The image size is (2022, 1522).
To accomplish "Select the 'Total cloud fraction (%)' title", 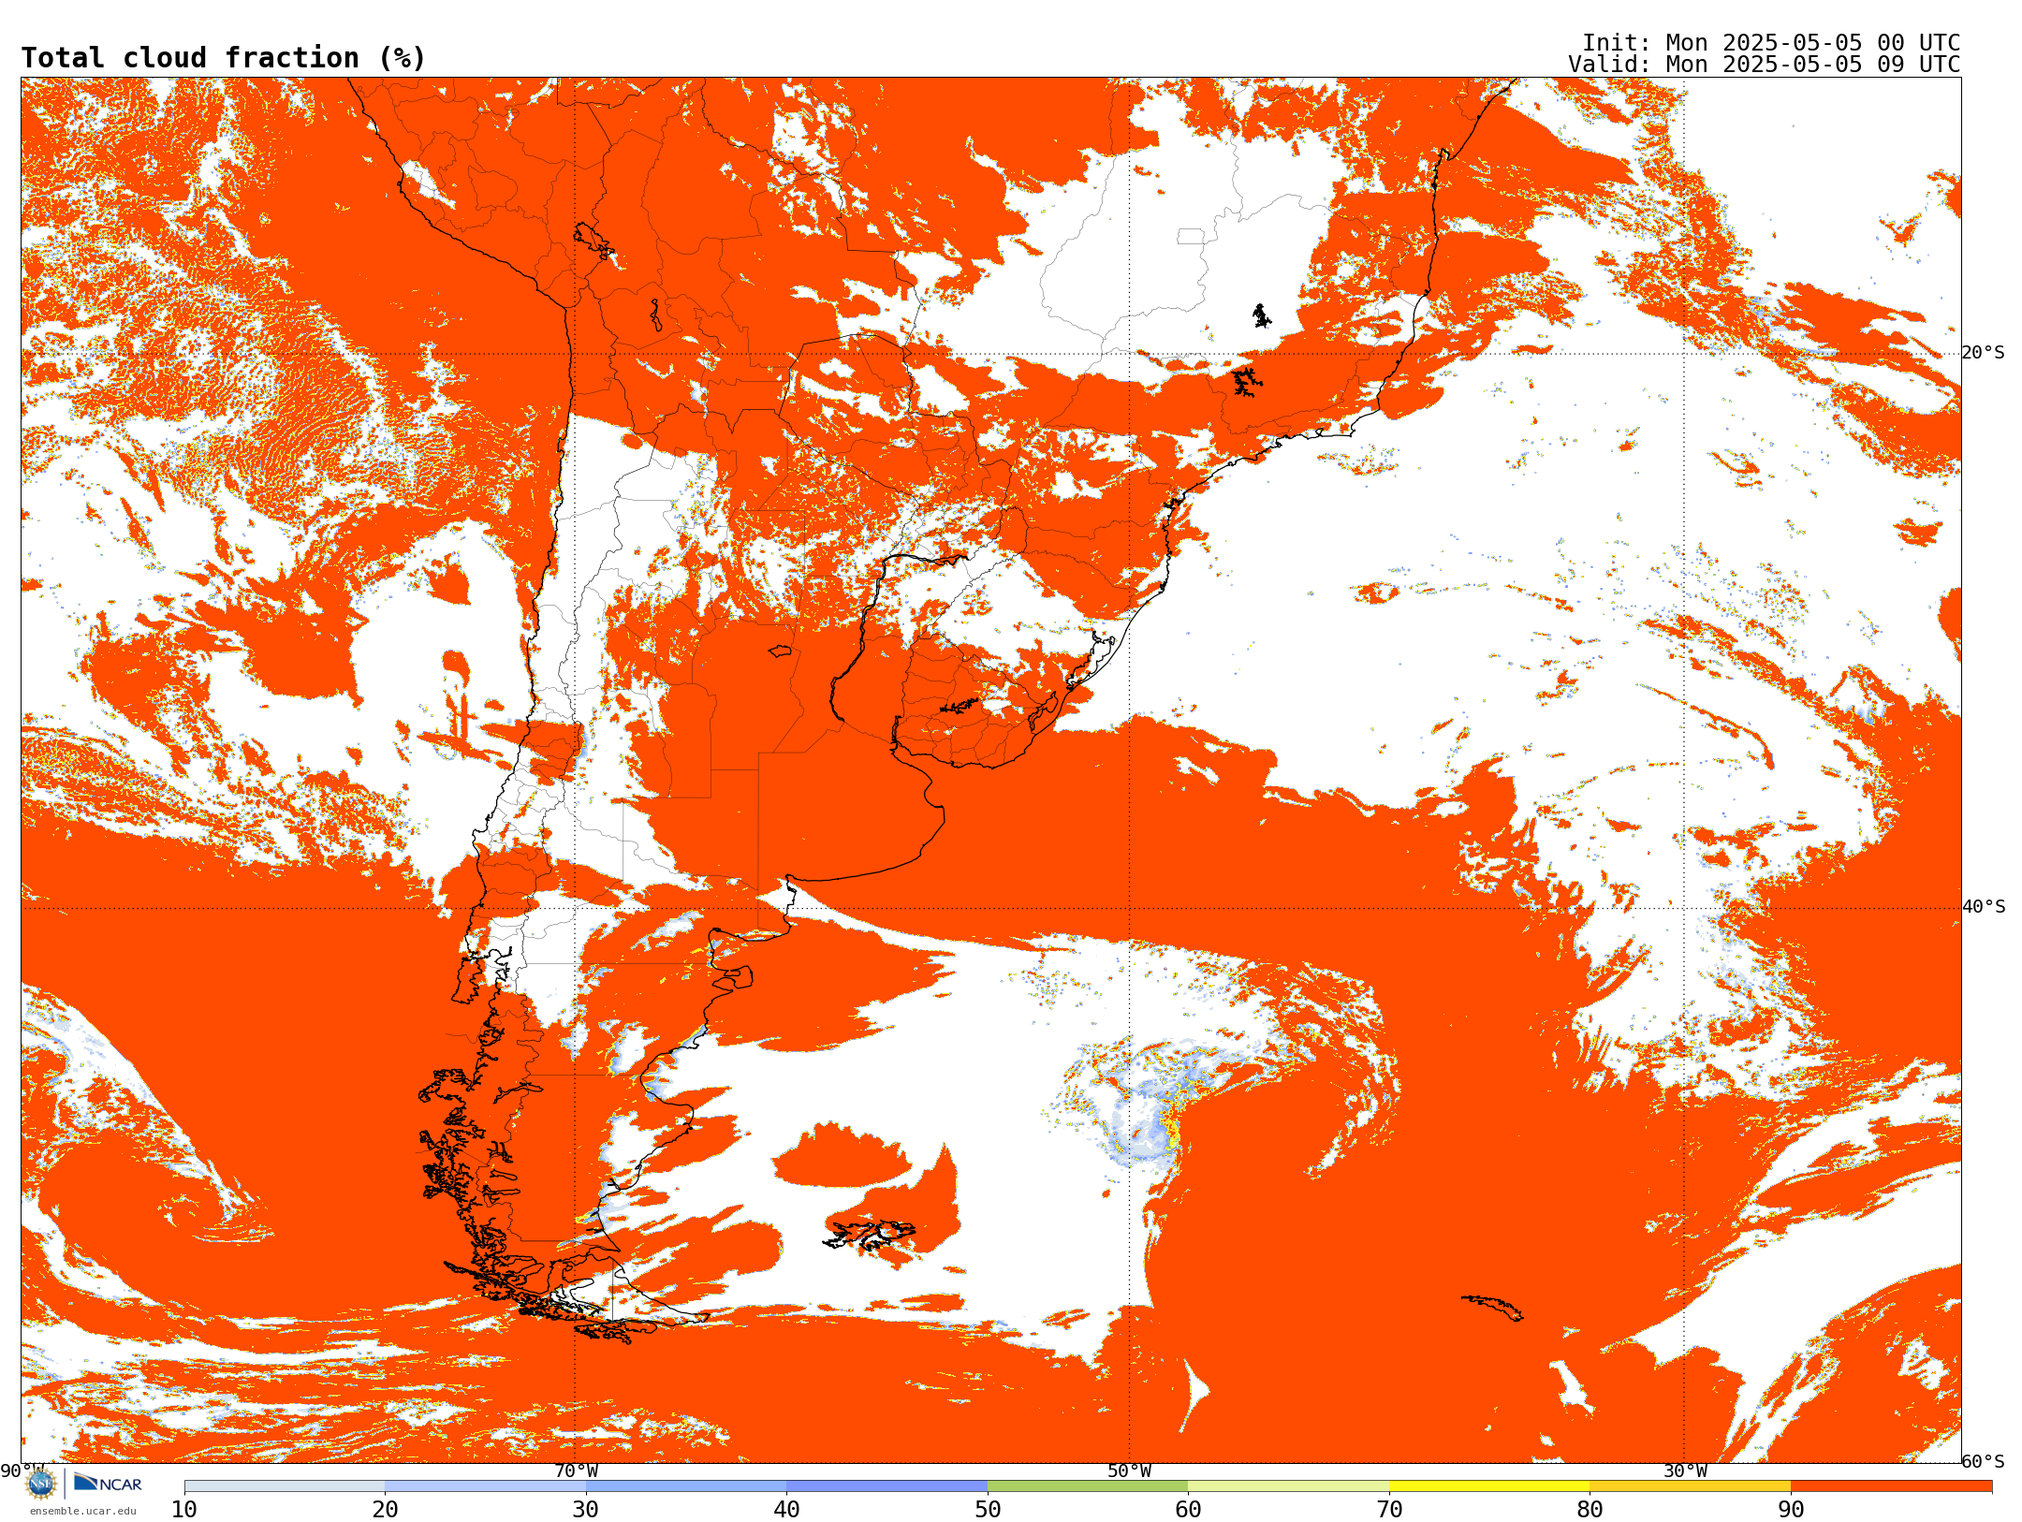I will (224, 58).
